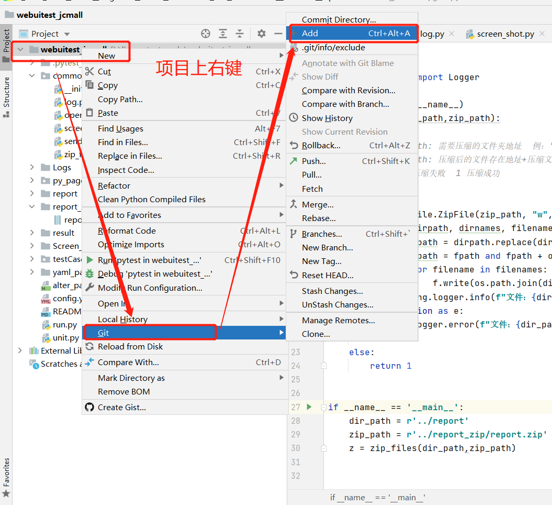Choose Fetch in Git submenu
This screenshot has height=505, width=552.
point(352,189)
